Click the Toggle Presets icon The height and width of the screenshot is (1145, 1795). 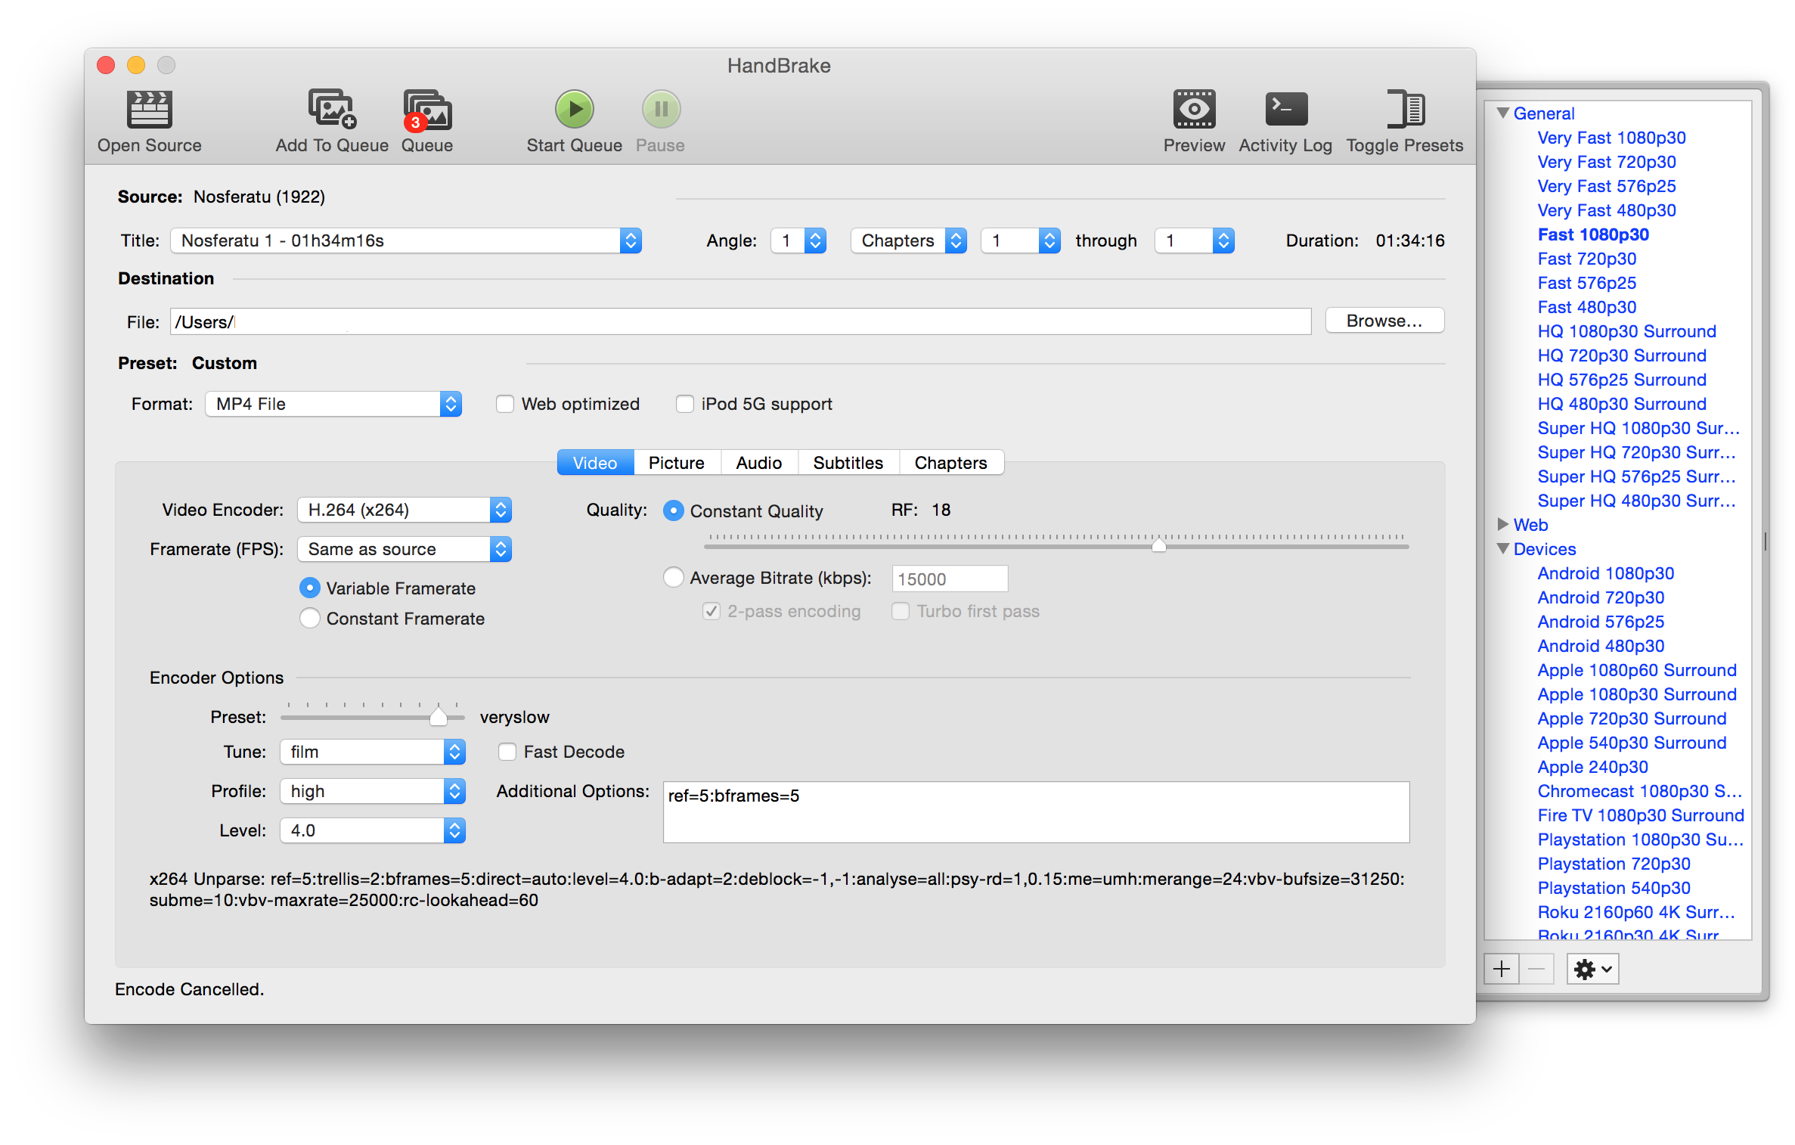tap(1406, 110)
